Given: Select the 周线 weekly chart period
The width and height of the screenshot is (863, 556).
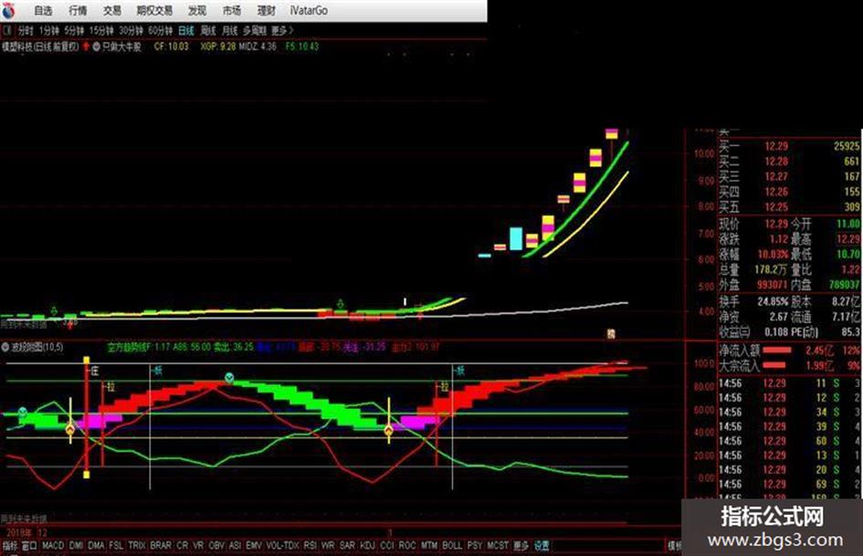Looking at the screenshot, I should [x=208, y=30].
